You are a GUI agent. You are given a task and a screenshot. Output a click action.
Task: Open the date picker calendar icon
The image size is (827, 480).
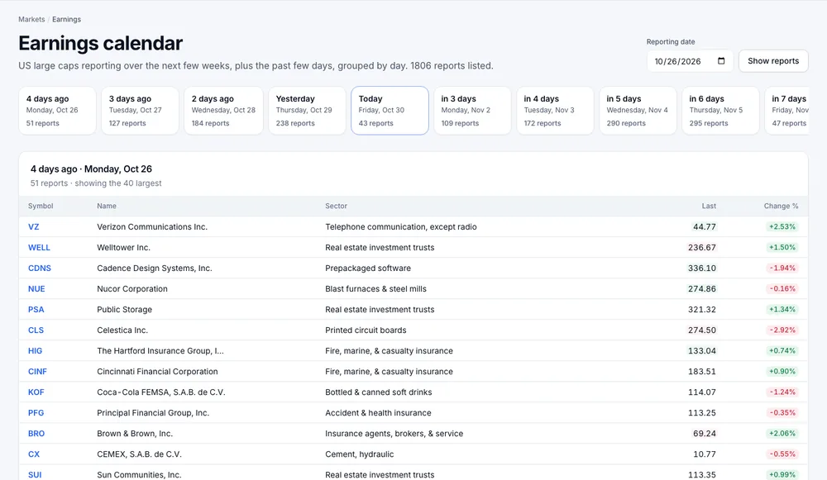[721, 60]
